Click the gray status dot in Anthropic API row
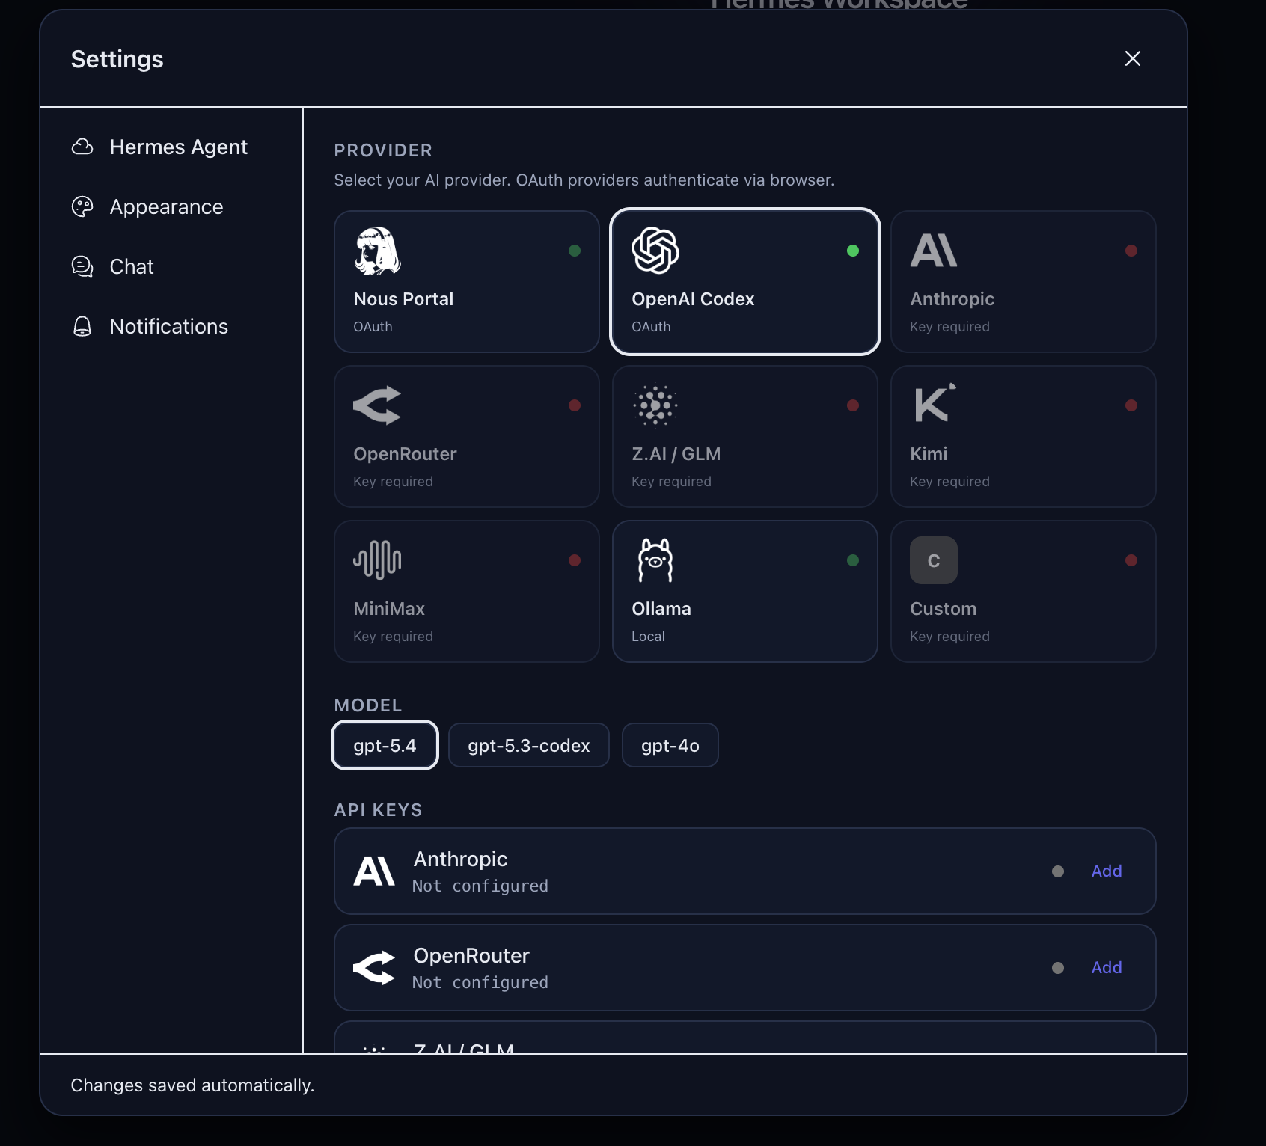This screenshot has height=1146, width=1266. point(1058,871)
